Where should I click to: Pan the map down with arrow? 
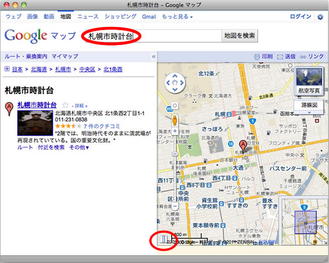point(175,89)
